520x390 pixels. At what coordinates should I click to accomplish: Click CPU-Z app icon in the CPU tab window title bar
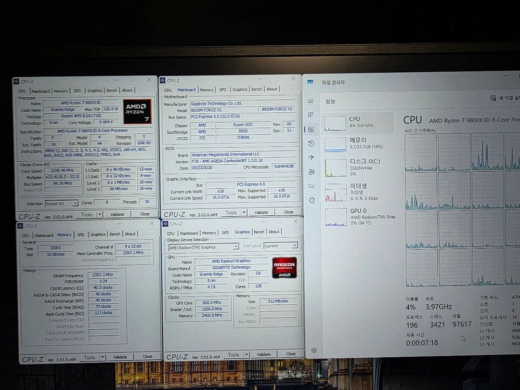click(16, 81)
